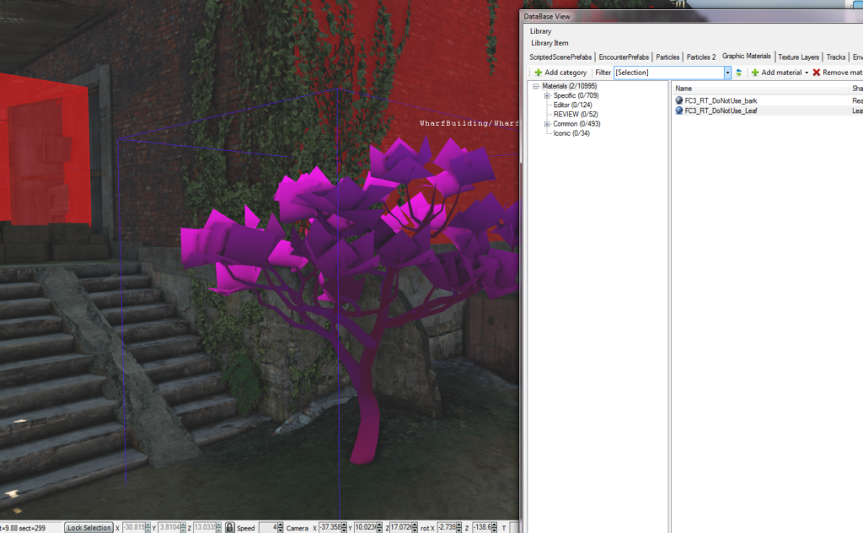Expand the Common materials category
The height and width of the screenshot is (533, 863).
tap(547, 124)
